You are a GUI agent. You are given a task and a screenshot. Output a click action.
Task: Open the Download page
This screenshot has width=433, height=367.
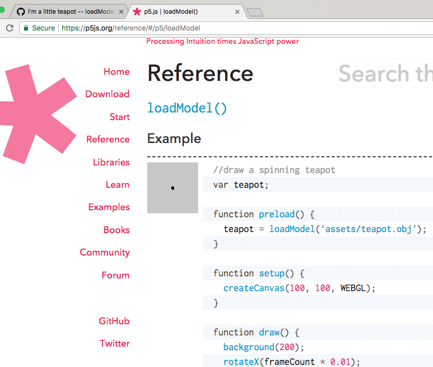click(x=107, y=94)
